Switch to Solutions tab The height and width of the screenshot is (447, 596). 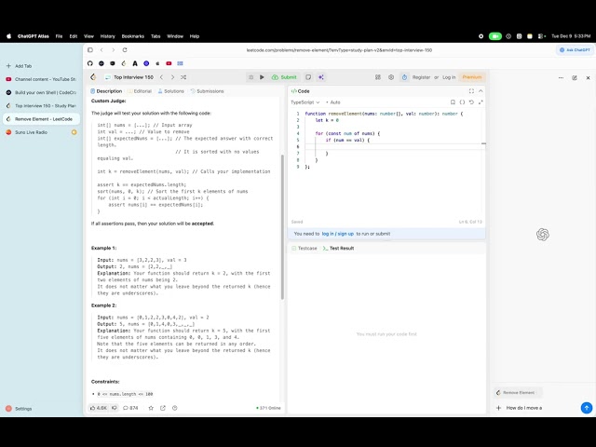tap(171, 91)
